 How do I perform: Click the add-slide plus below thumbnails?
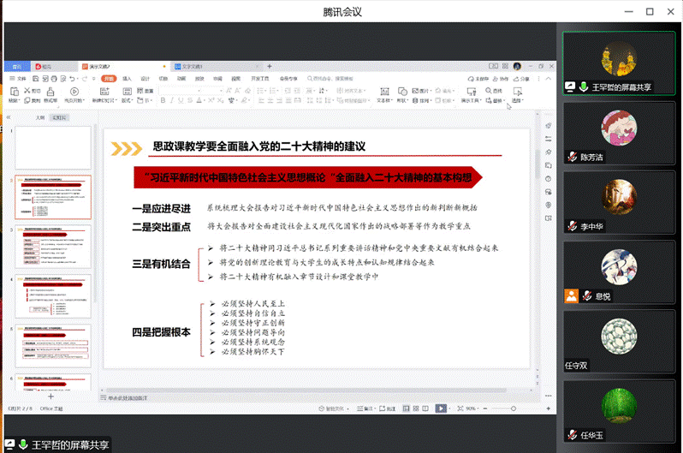pos(50,397)
